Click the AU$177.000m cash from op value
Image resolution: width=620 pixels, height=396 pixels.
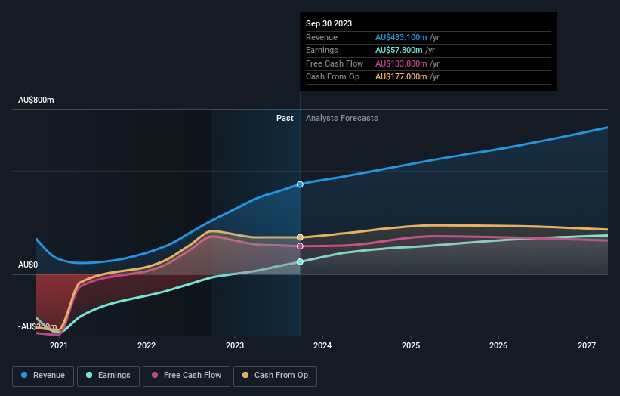[x=401, y=77]
